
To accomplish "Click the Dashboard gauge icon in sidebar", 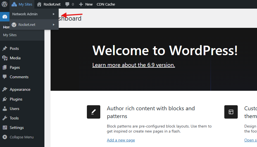I will [x=5, y=16].
